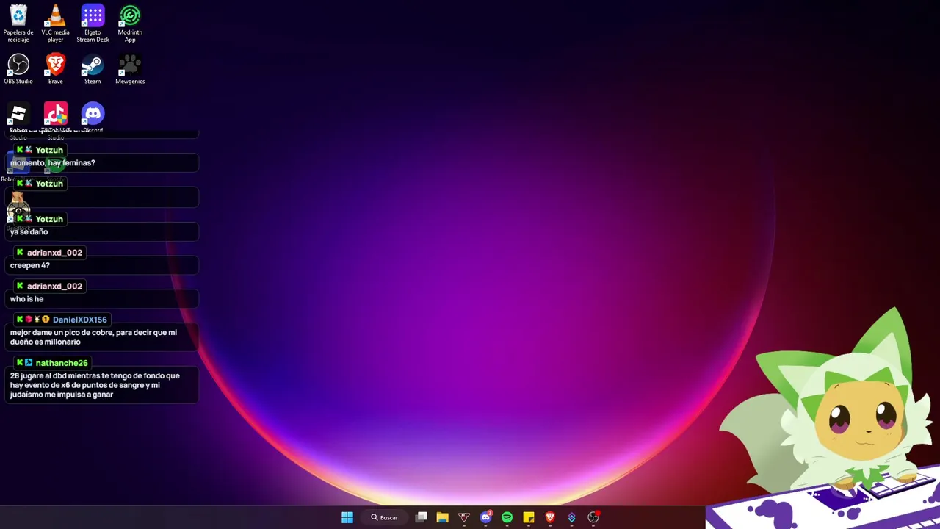Open the Windows Start menu
This screenshot has width=940, height=529.
[x=347, y=517]
